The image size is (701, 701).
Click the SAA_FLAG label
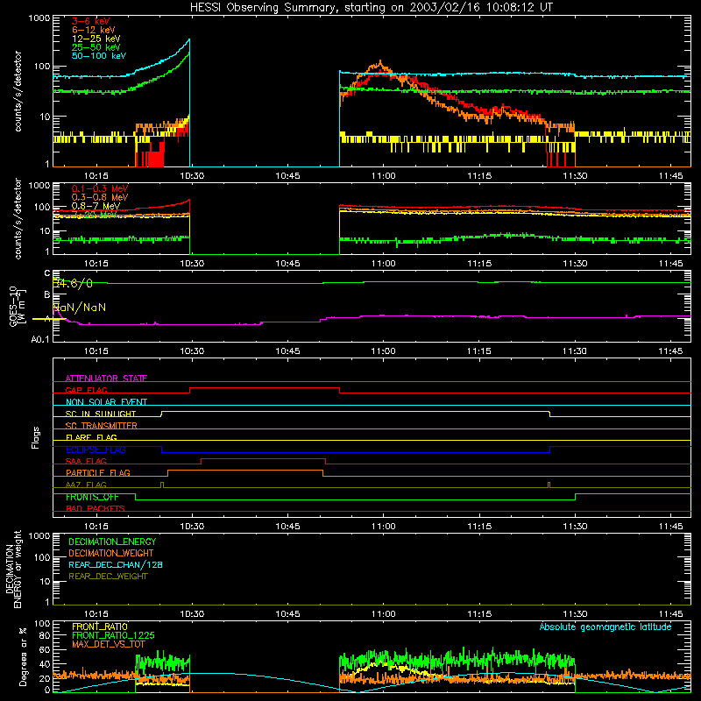pyautogui.click(x=86, y=461)
